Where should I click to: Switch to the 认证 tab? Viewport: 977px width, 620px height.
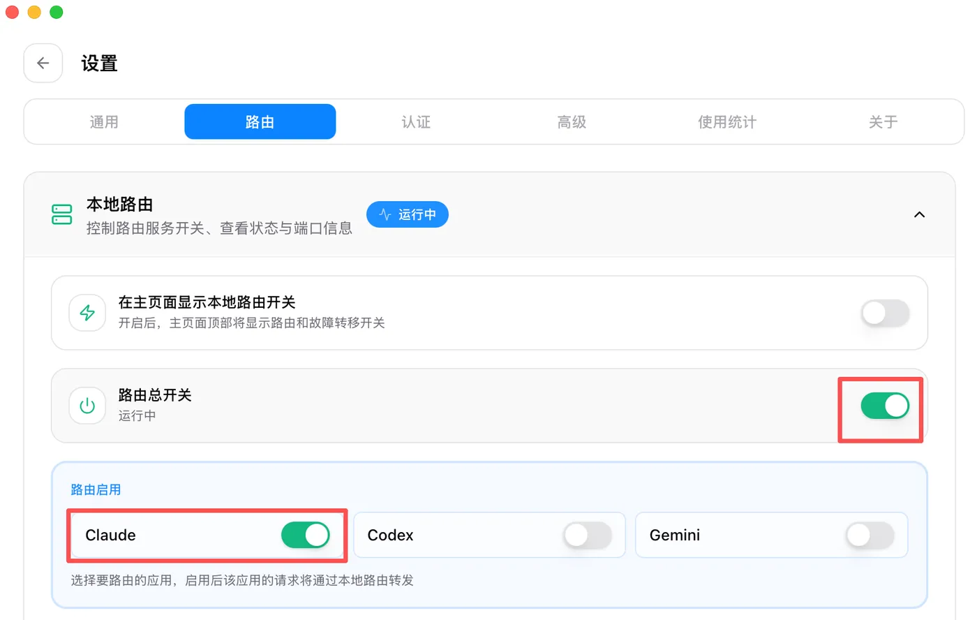(416, 122)
